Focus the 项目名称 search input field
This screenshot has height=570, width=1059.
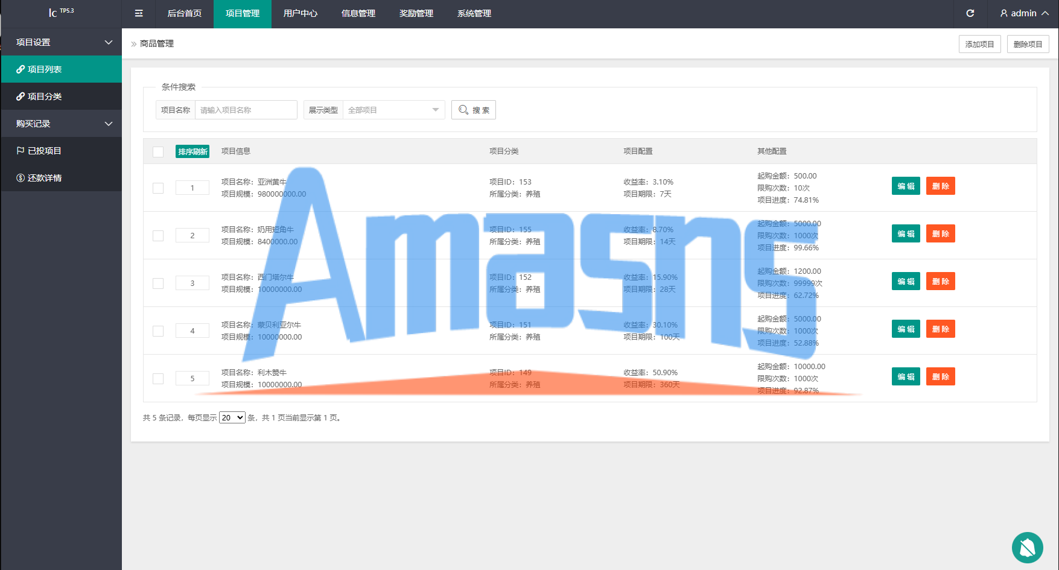pos(246,110)
